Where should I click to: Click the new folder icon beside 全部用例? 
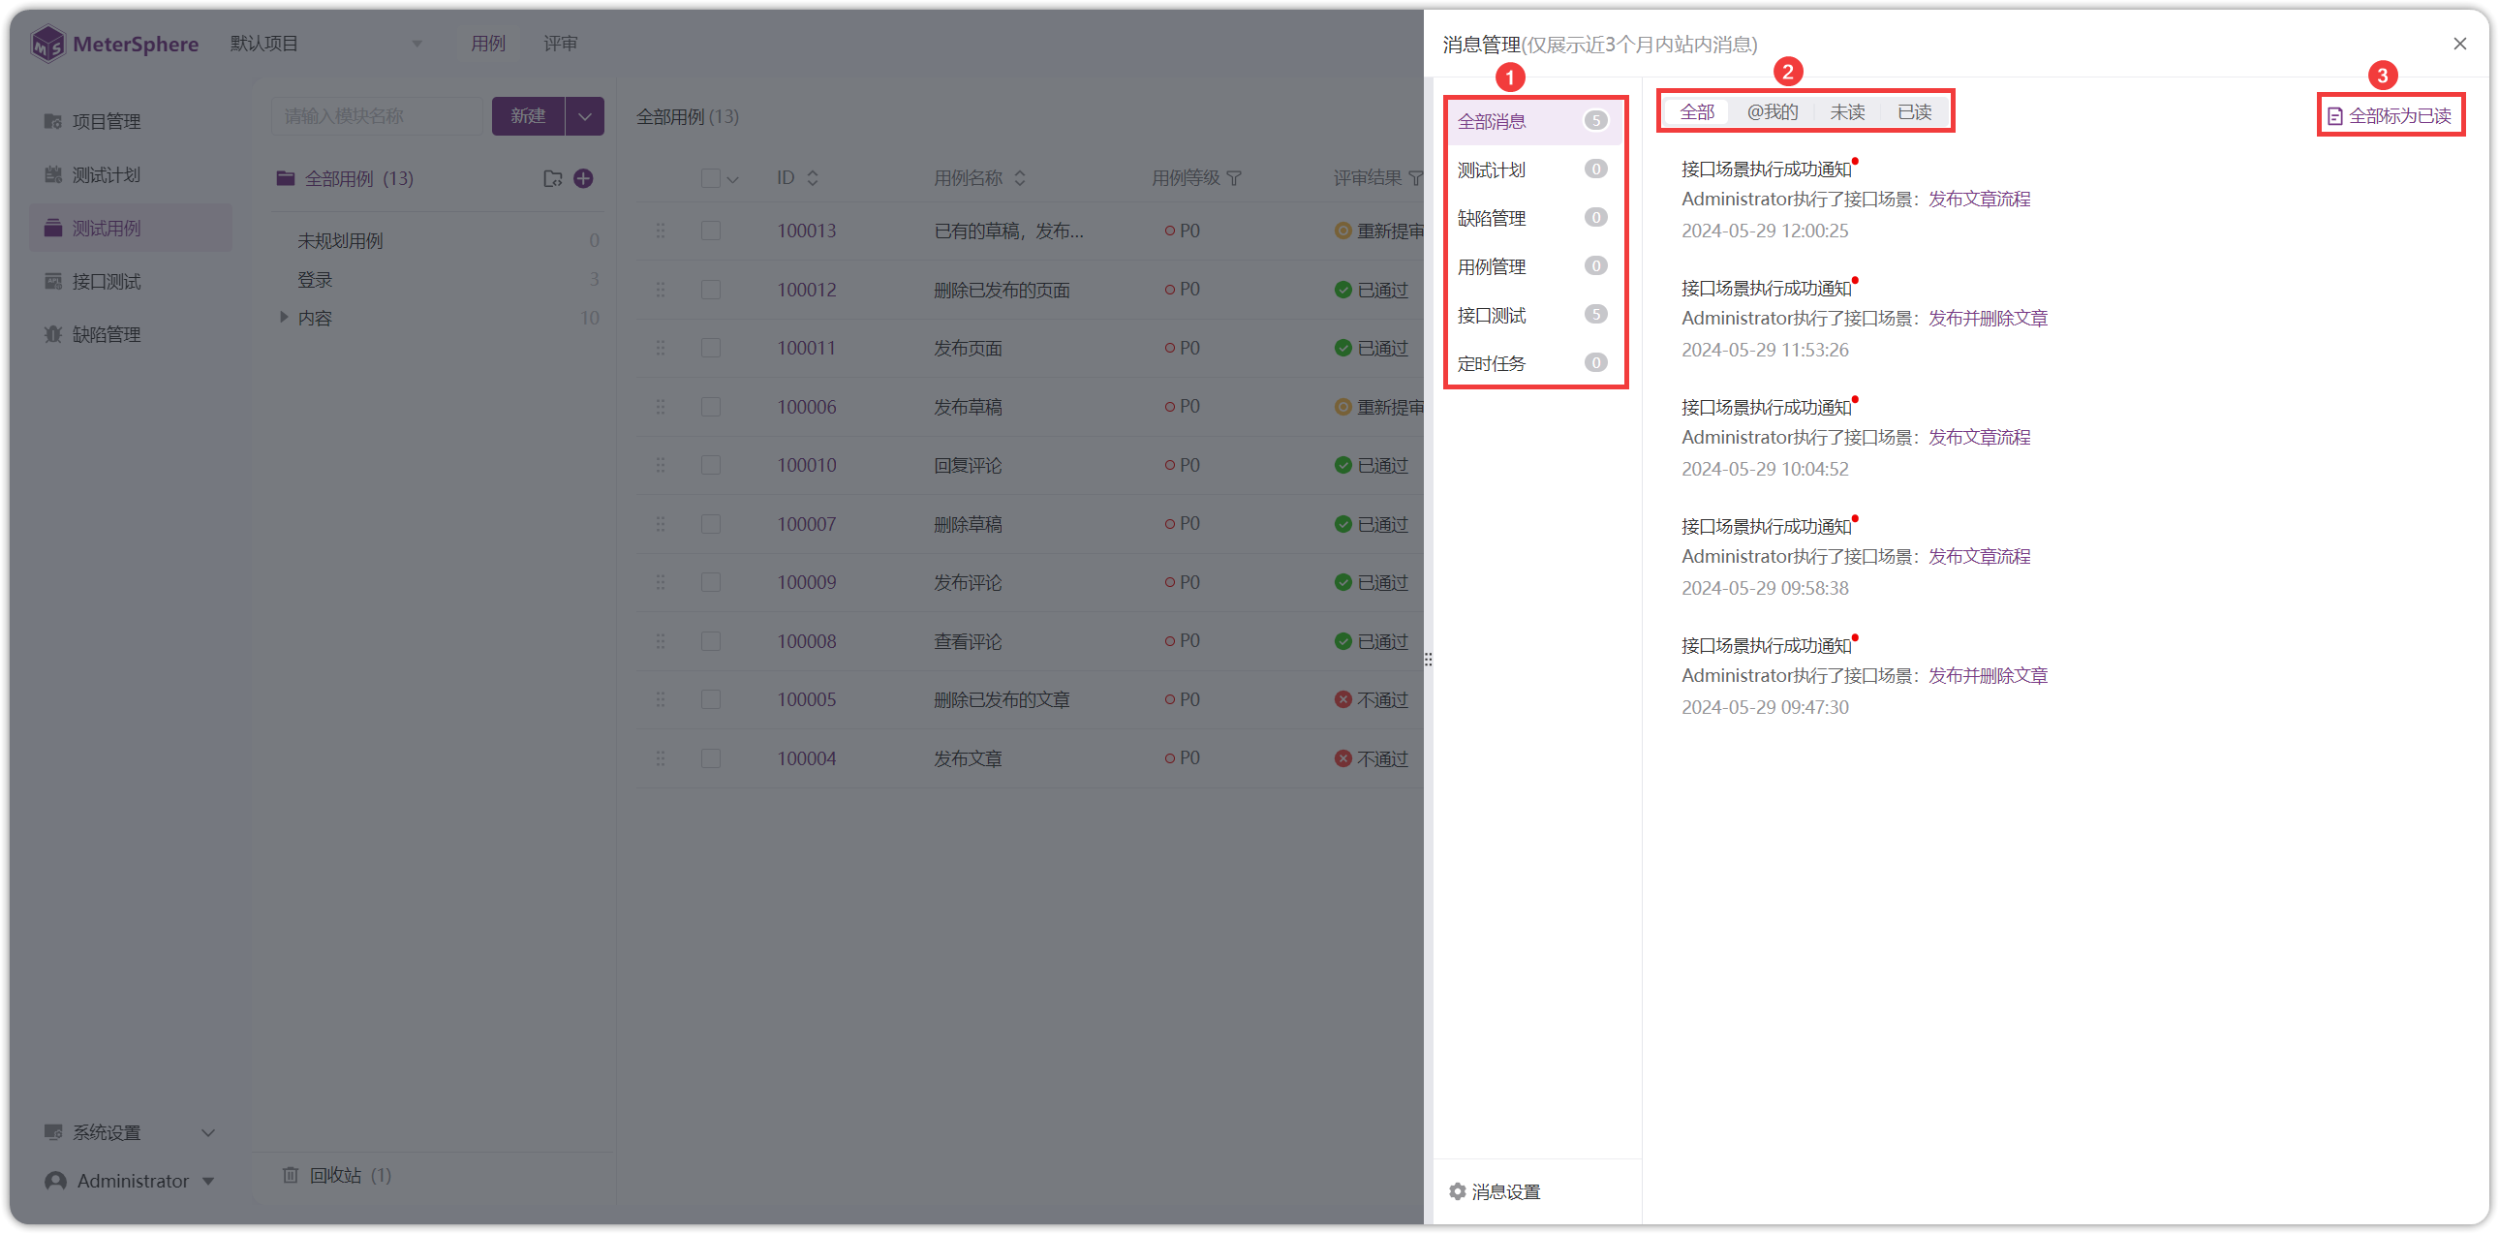pyautogui.click(x=553, y=178)
